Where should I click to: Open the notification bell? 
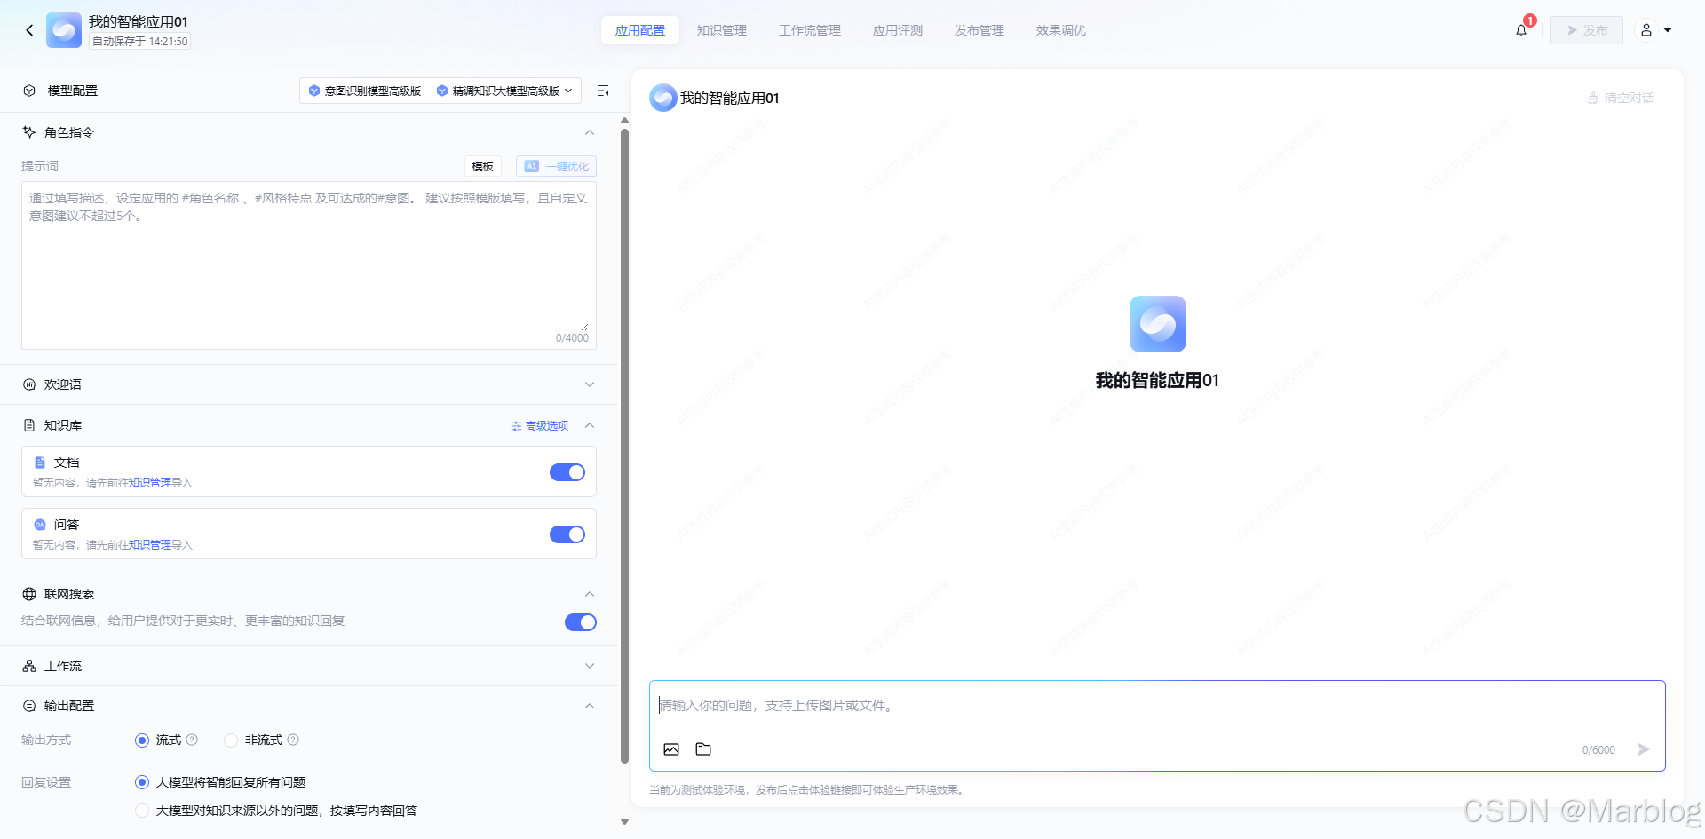[x=1521, y=30]
